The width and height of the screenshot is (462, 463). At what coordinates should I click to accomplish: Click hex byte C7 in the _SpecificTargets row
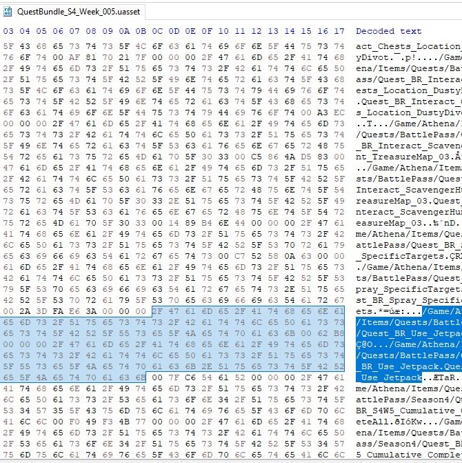(x=240, y=256)
